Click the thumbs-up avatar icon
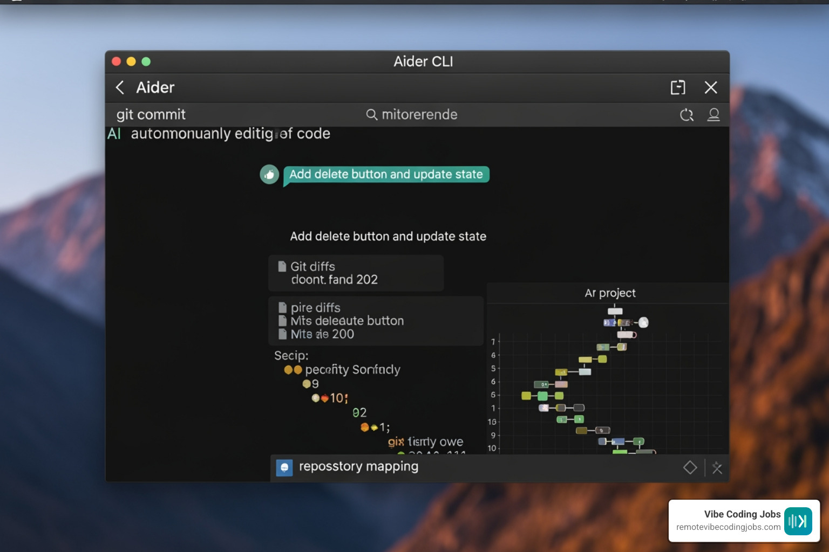 (269, 174)
